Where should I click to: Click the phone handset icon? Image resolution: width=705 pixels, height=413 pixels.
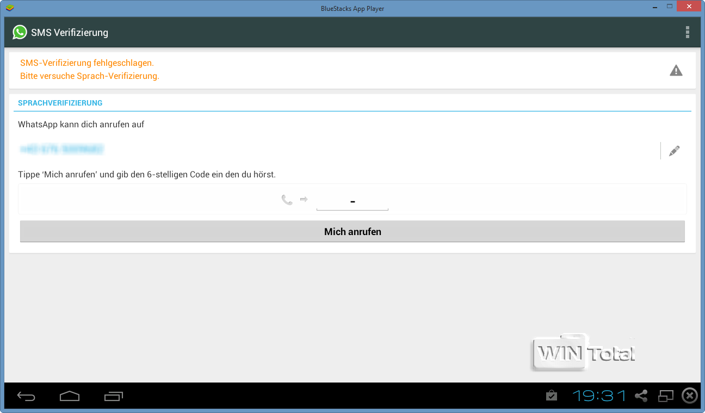coord(287,200)
